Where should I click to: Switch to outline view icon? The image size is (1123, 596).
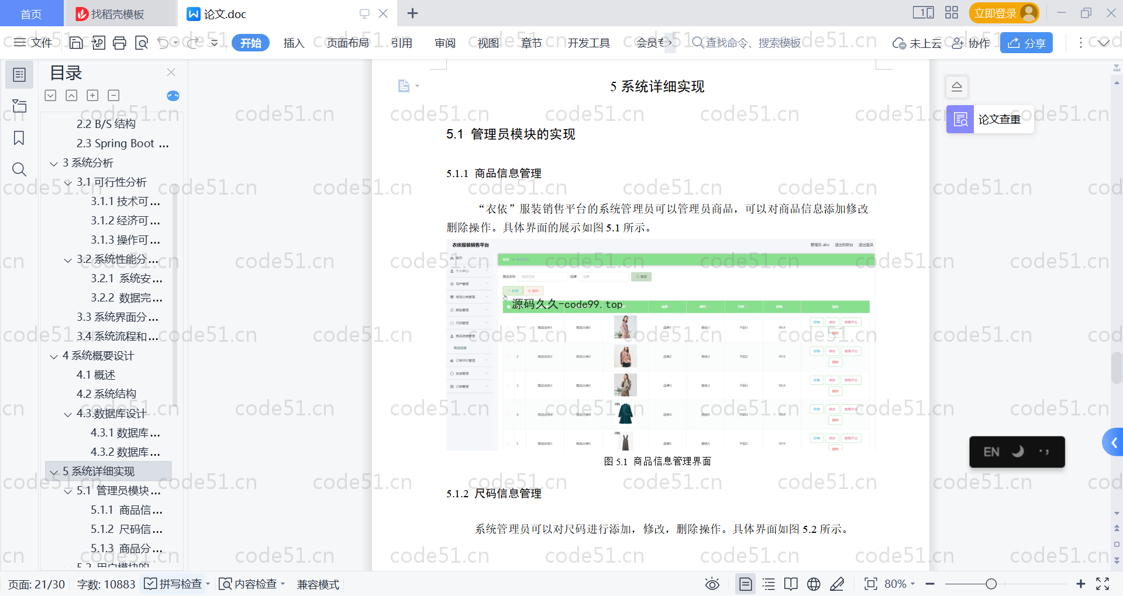point(769,584)
